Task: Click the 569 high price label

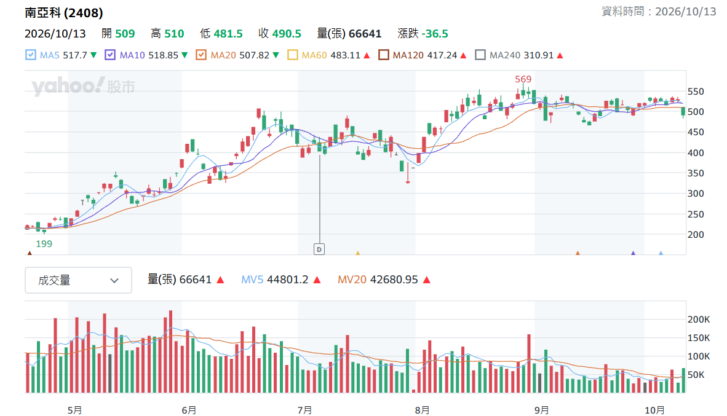Action: [523, 79]
